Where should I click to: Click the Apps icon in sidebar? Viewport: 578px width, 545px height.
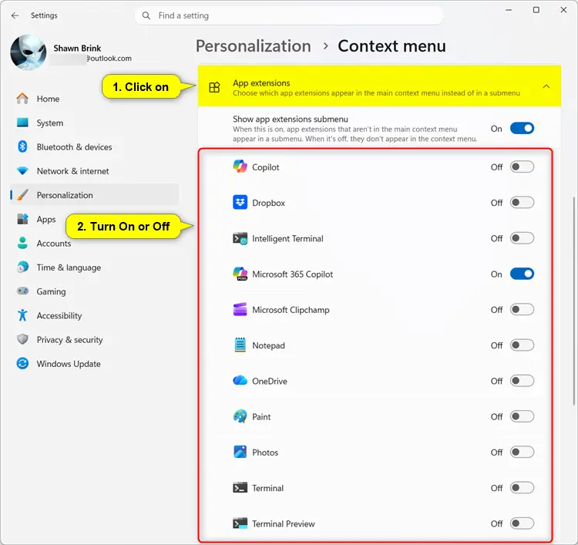(22, 219)
